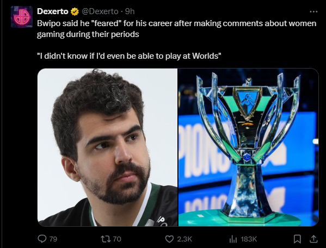Image resolution: width=326 pixels, height=248 pixels.
Task: Click the gold verified badge
Action: click(75, 11)
